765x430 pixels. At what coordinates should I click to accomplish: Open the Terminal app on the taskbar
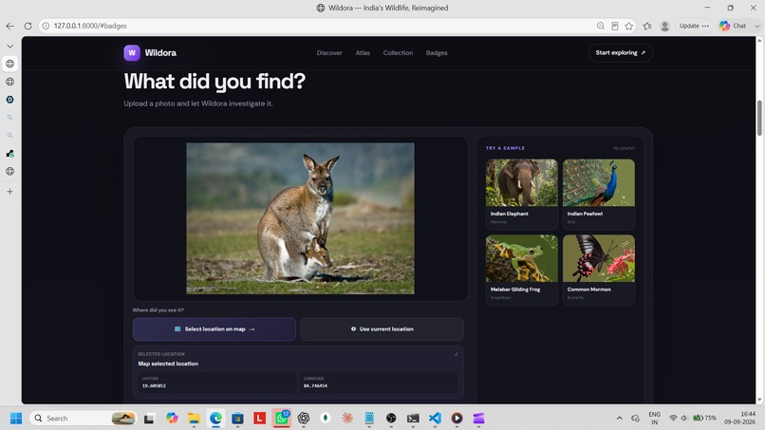pos(413,419)
